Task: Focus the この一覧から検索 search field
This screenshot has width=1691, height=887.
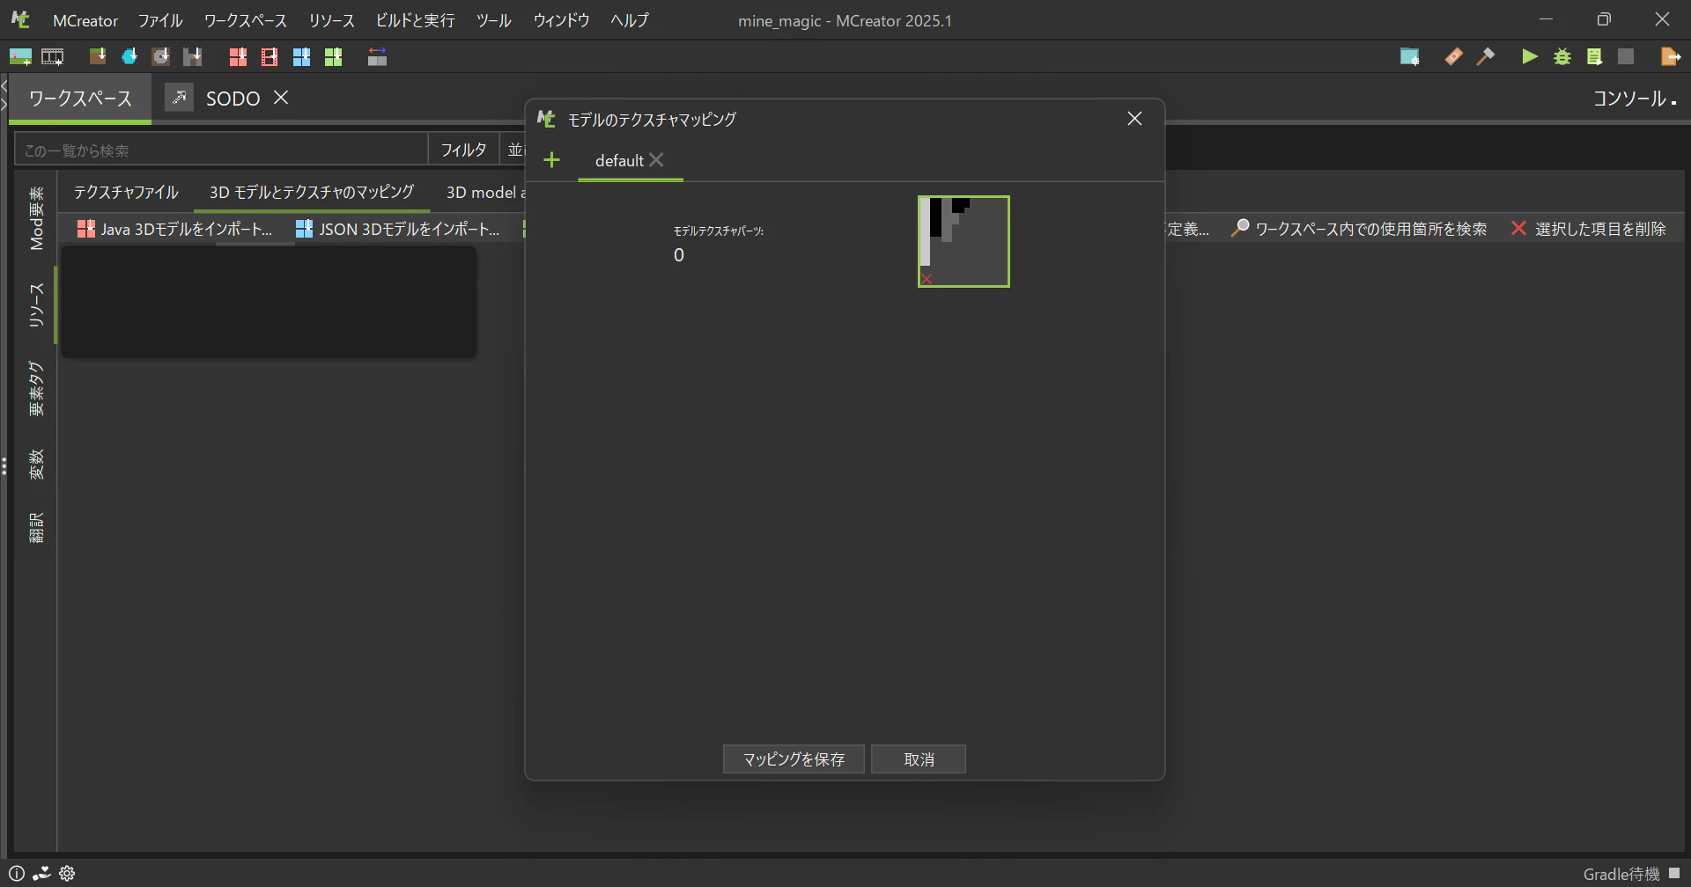Action: point(221,150)
